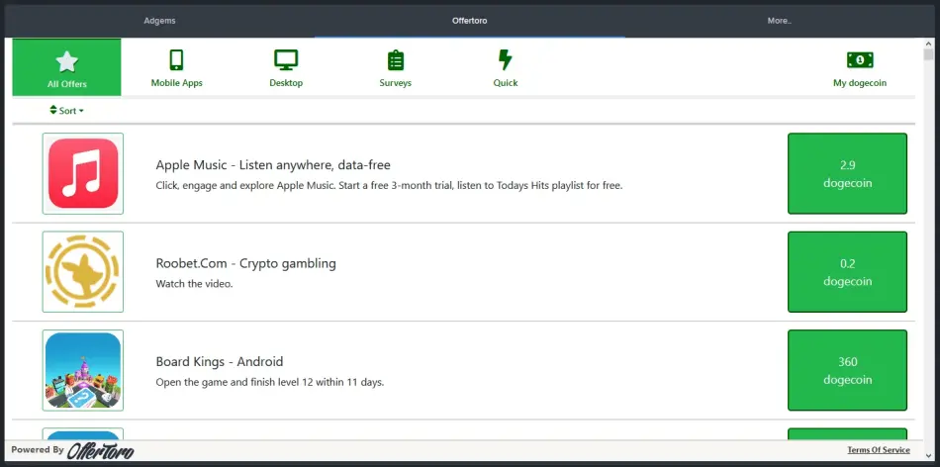Image resolution: width=940 pixels, height=467 pixels.
Task: Click the vertical scrollbar thumb
Action: [928, 55]
